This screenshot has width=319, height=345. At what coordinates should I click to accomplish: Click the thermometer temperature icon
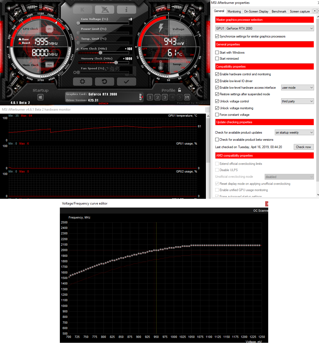click(x=161, y=66)
